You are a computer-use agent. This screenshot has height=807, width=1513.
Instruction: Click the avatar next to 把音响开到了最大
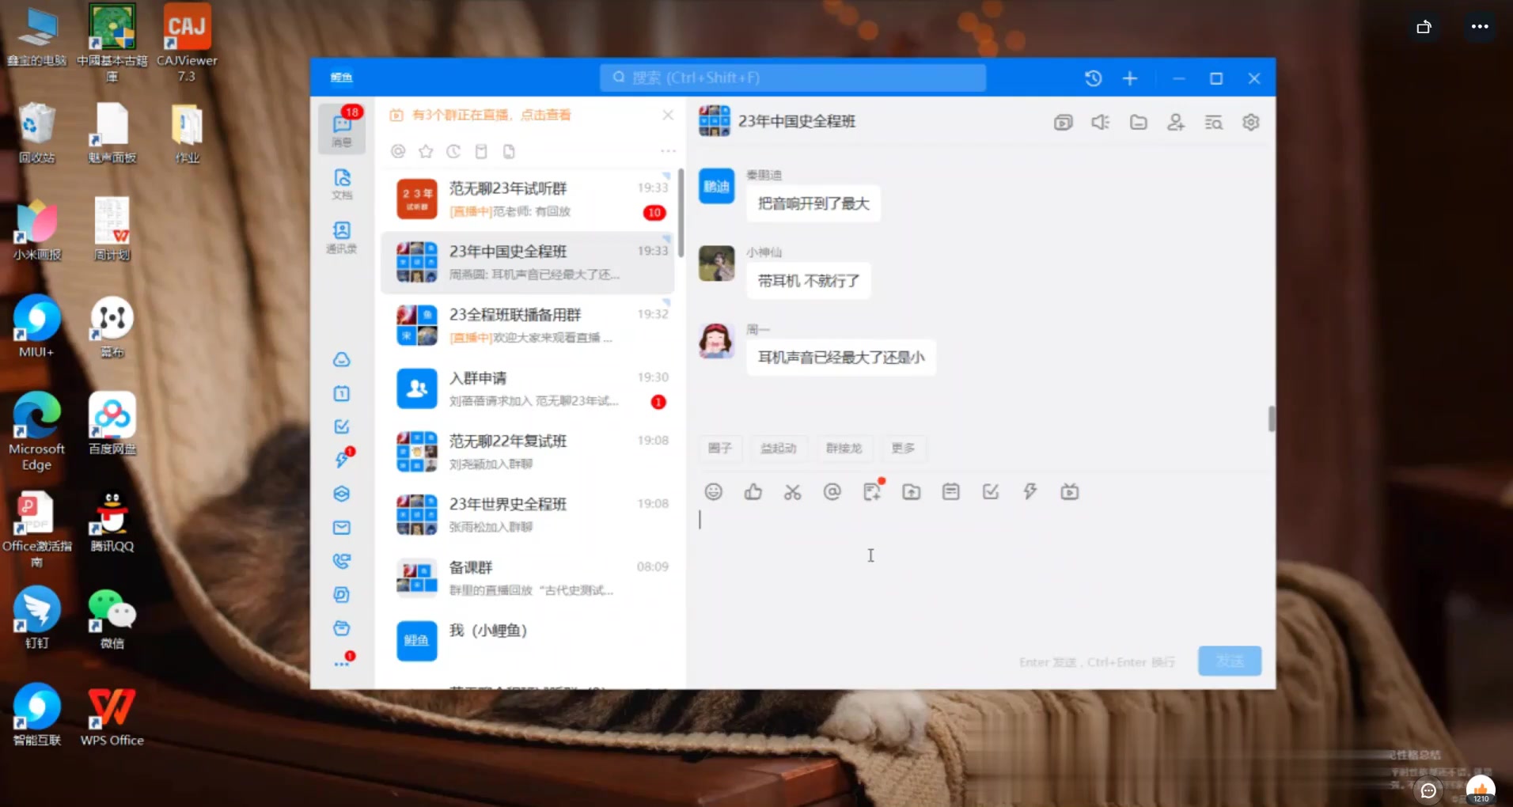click(x=717, y=187)
